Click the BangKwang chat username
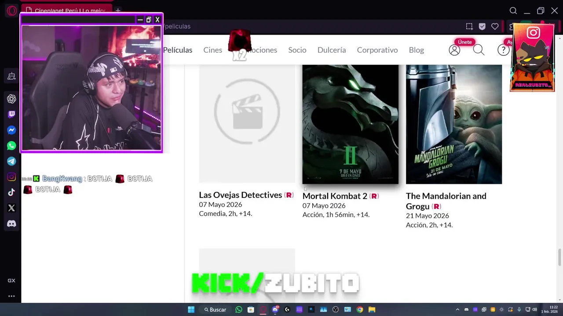 [62, 179]
